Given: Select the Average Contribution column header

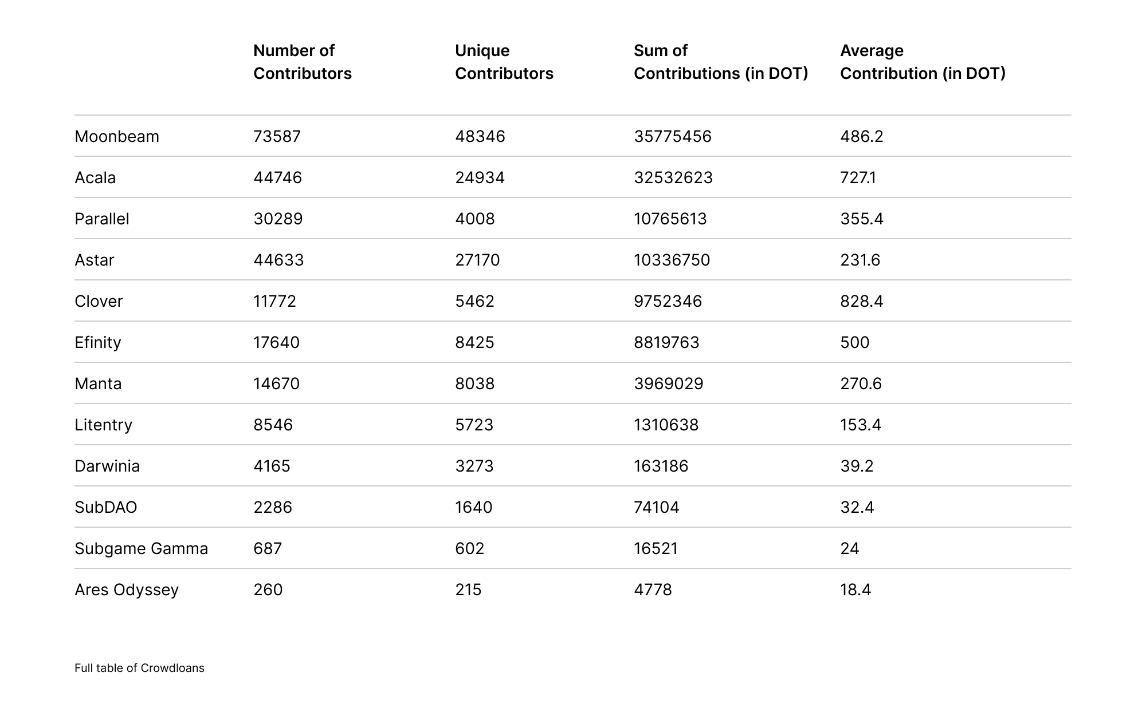Looking at the screenshot, I should (922, 62).
